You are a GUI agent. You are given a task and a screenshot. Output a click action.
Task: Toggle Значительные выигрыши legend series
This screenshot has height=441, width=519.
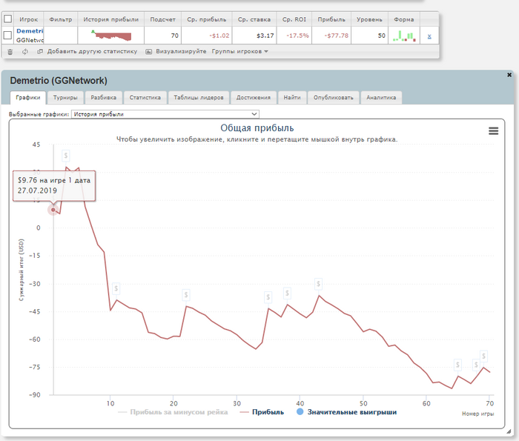(346, 412)
